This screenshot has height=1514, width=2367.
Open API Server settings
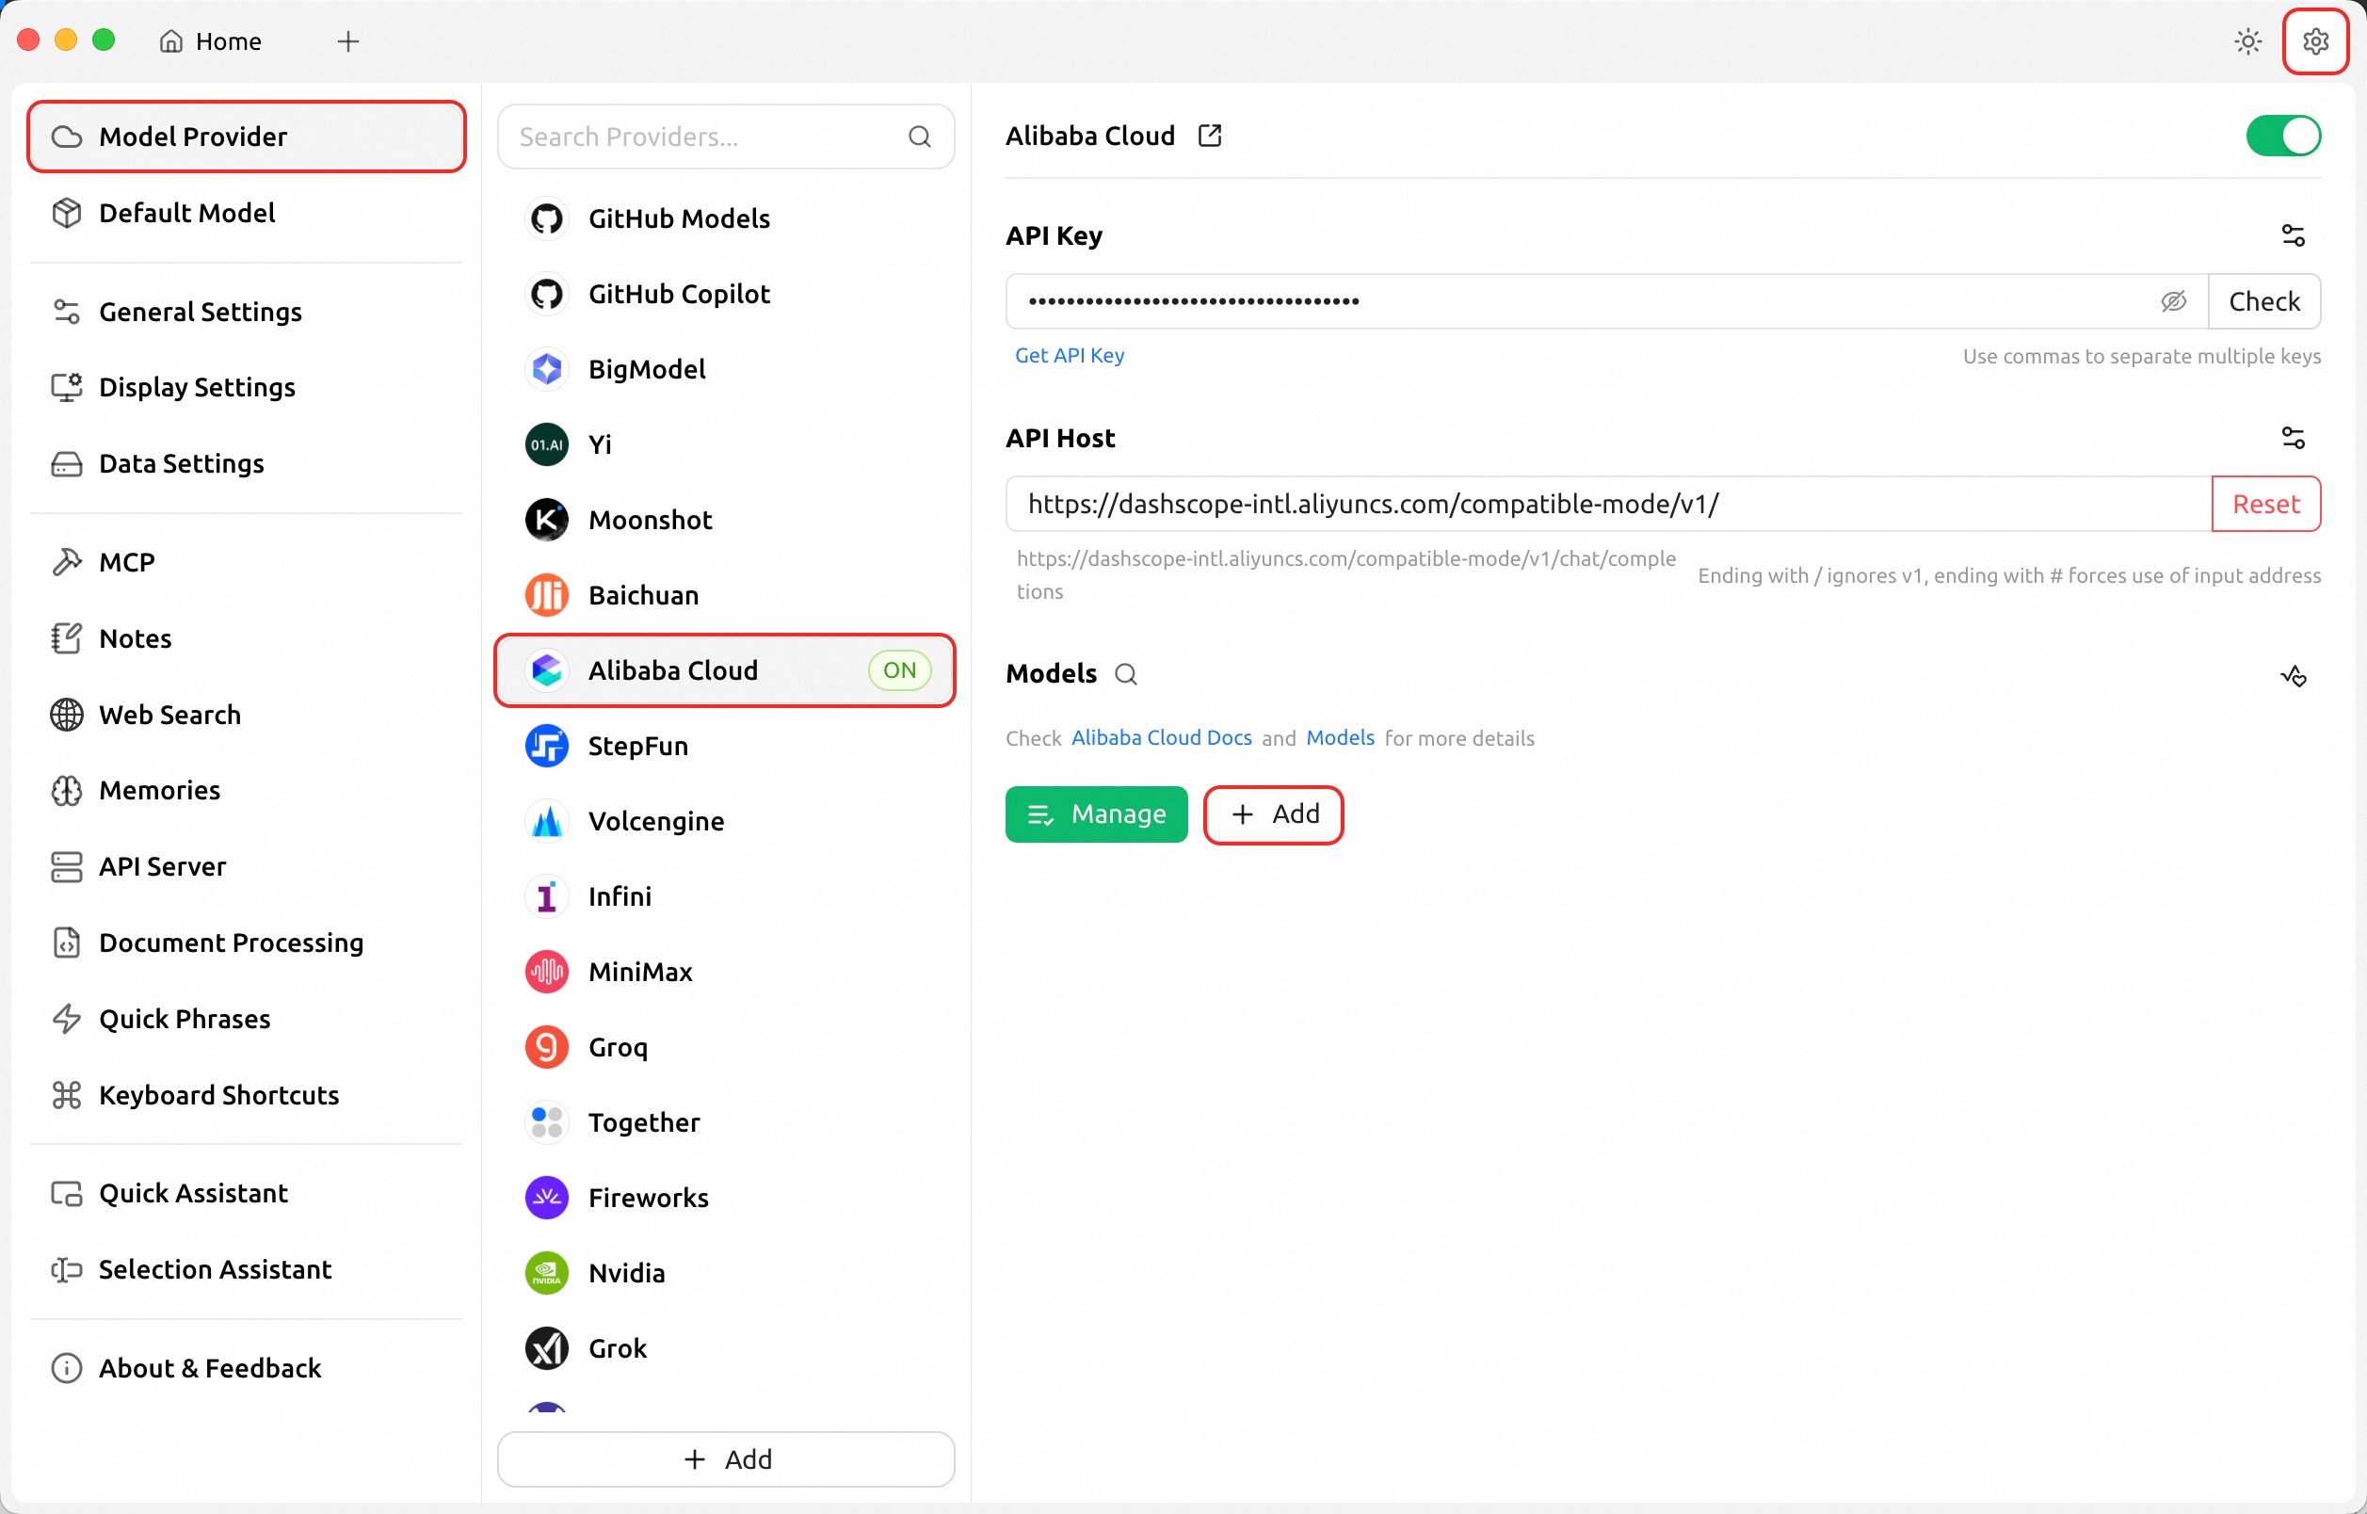[x=162, y=866]
